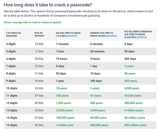This screenshot has height=134, width=160.
Task: Click the green legend text line
Action: click(x=33, y=22)
